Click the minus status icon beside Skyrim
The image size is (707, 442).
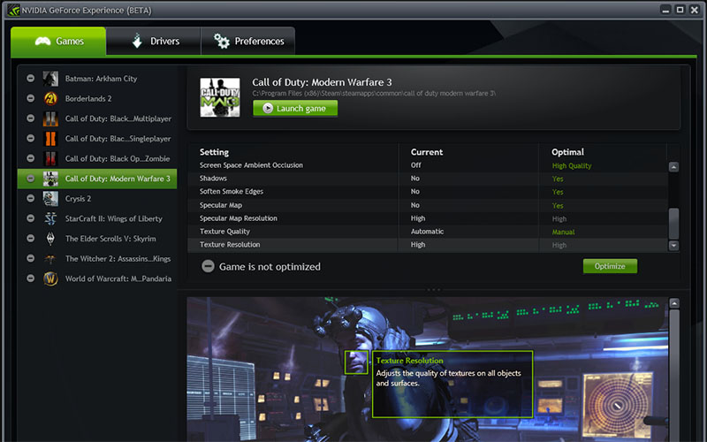pyautogui.click(x=30, y=238)
